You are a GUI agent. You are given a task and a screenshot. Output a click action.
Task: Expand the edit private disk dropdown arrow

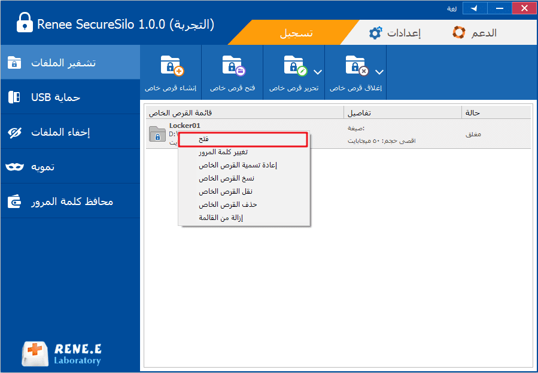318,72
